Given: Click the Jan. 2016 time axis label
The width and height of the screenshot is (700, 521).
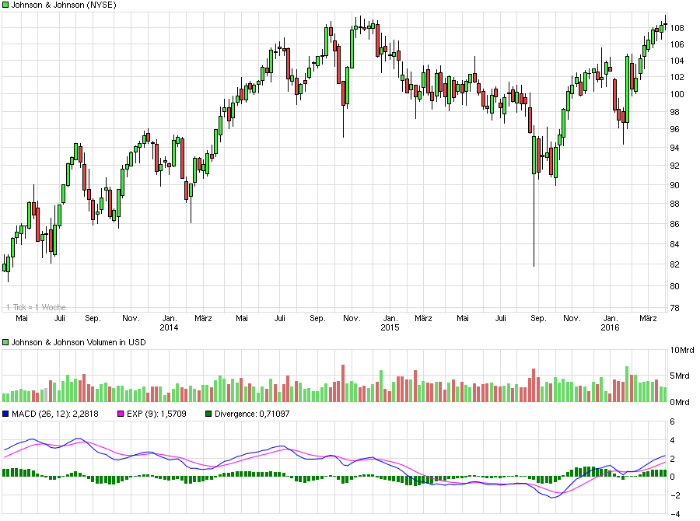Looking at the screenshot, I should [610, 323].
